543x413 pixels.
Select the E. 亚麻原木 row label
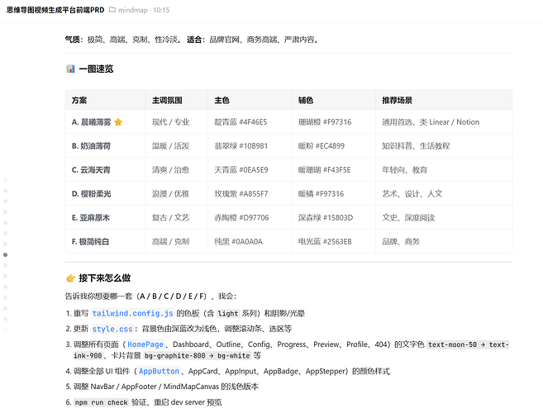pos(91,217)
